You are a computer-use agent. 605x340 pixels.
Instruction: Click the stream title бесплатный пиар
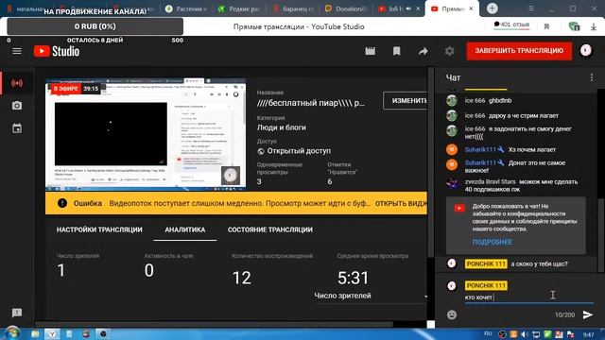pyautogui.click(x=311, y=103)
